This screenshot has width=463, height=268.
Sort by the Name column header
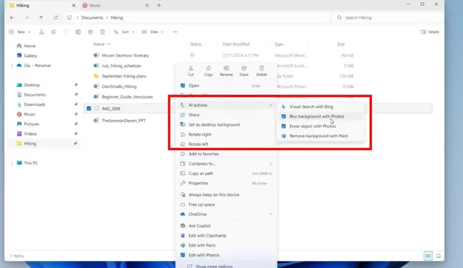click(99, 44)
